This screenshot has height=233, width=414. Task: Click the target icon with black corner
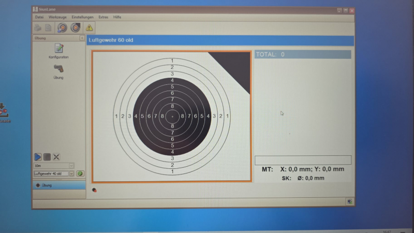click(x=76, y=28)
